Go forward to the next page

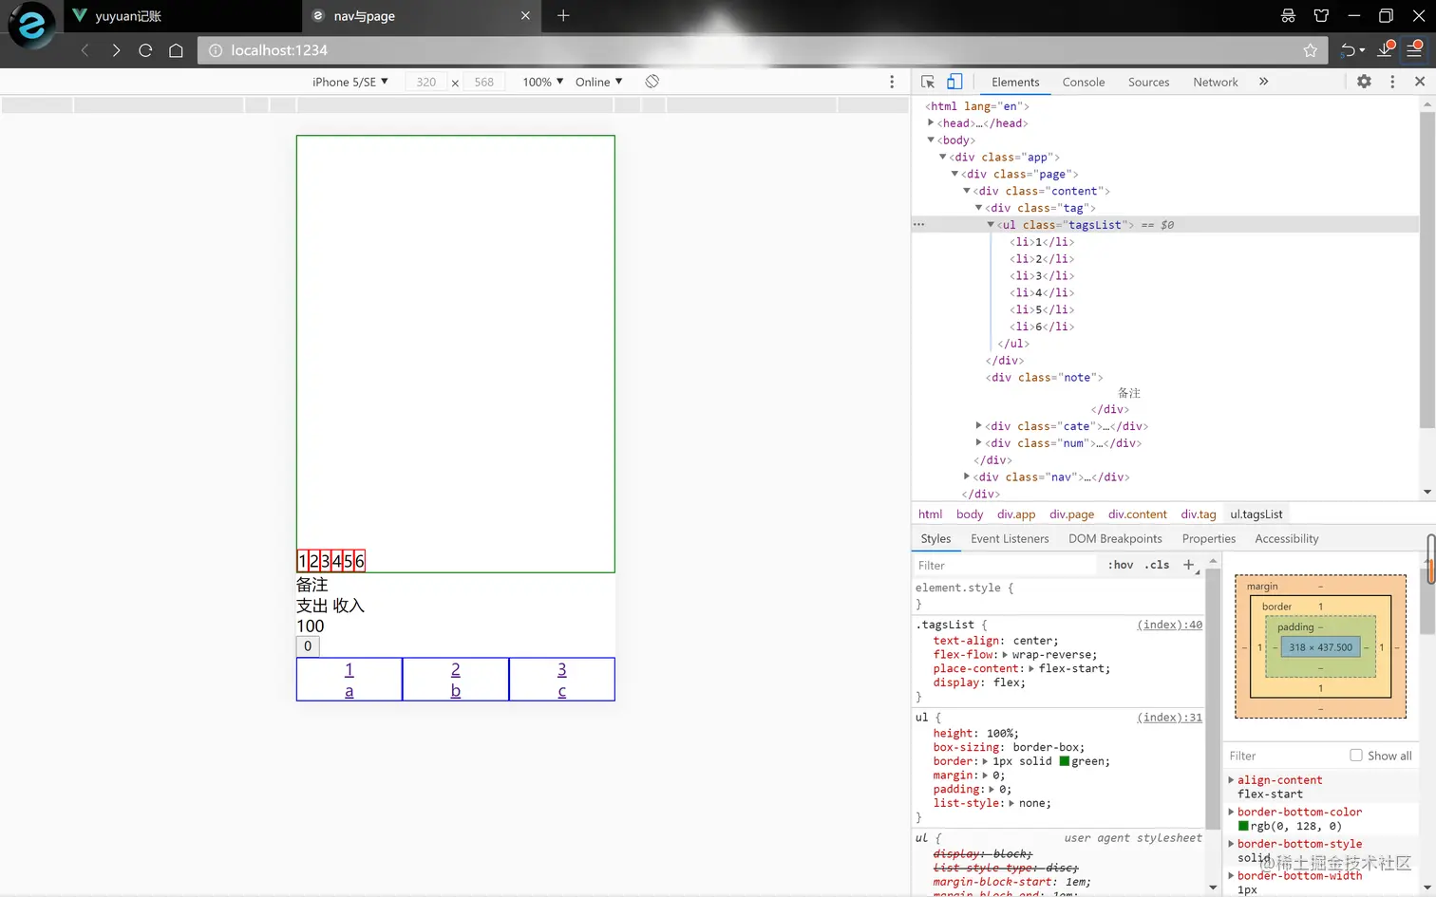pos(116,50)
